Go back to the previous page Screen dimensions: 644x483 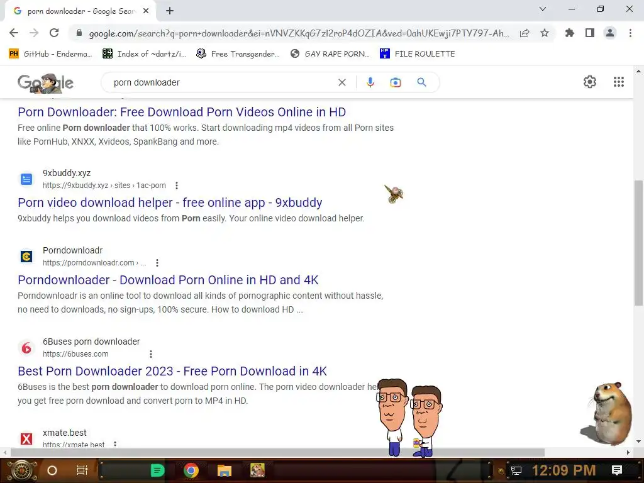(x=14, y=33)
